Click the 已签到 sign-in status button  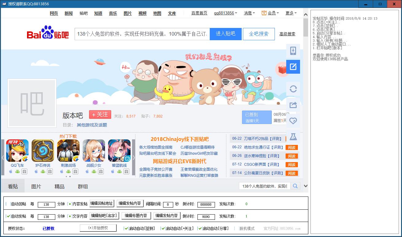click(x=257, y=117)
